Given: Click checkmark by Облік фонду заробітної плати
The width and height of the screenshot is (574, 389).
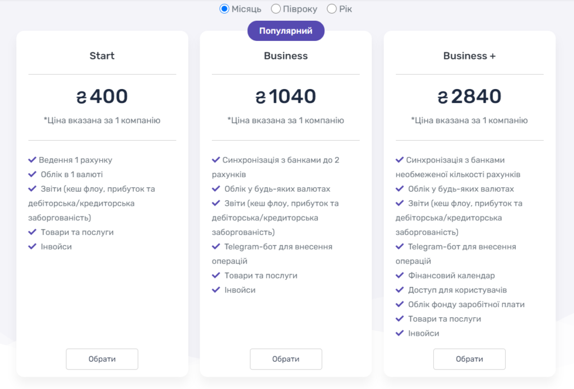Looking at the screenshot, I should [x=400, y=304].
